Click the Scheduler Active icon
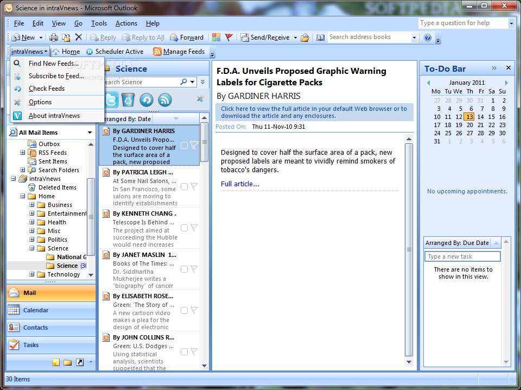521x390 pixels. [x=90, y=52]
